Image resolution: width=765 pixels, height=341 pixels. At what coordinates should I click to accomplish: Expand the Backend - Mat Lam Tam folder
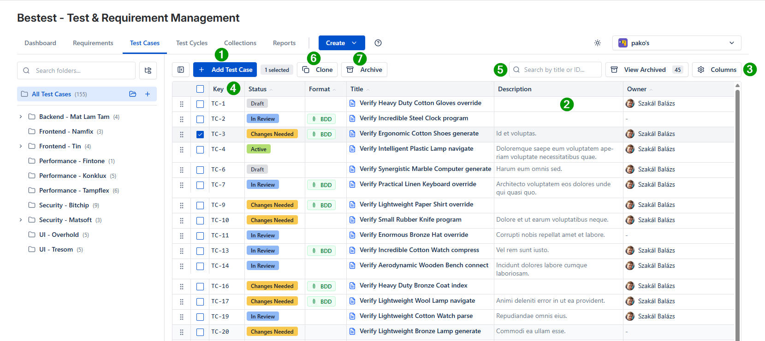tap(21, 117)
